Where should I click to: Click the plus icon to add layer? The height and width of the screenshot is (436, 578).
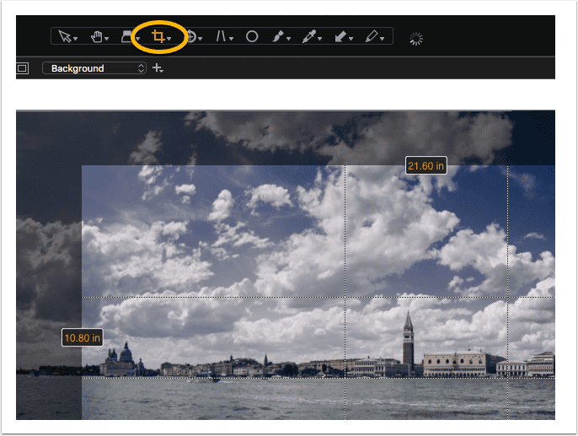point(157,68)
